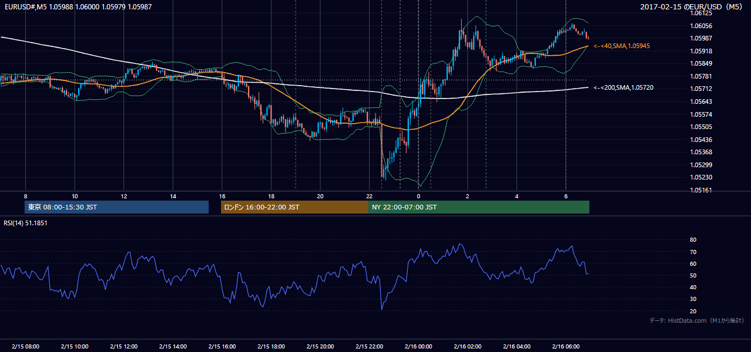Click the RSI scale value 70
Image resolution: width=751 pixels, height=352 pixels.
click(693, 252)
